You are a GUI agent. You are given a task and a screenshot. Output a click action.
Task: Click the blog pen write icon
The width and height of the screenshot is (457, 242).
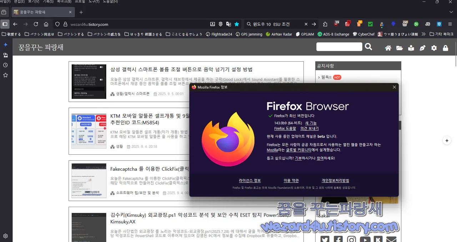(x=423, y=48)
